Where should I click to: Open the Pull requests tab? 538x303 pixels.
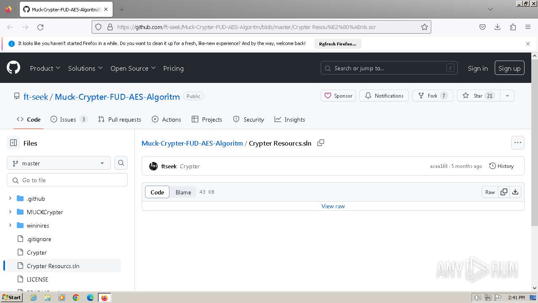click(x=119, y=120)
